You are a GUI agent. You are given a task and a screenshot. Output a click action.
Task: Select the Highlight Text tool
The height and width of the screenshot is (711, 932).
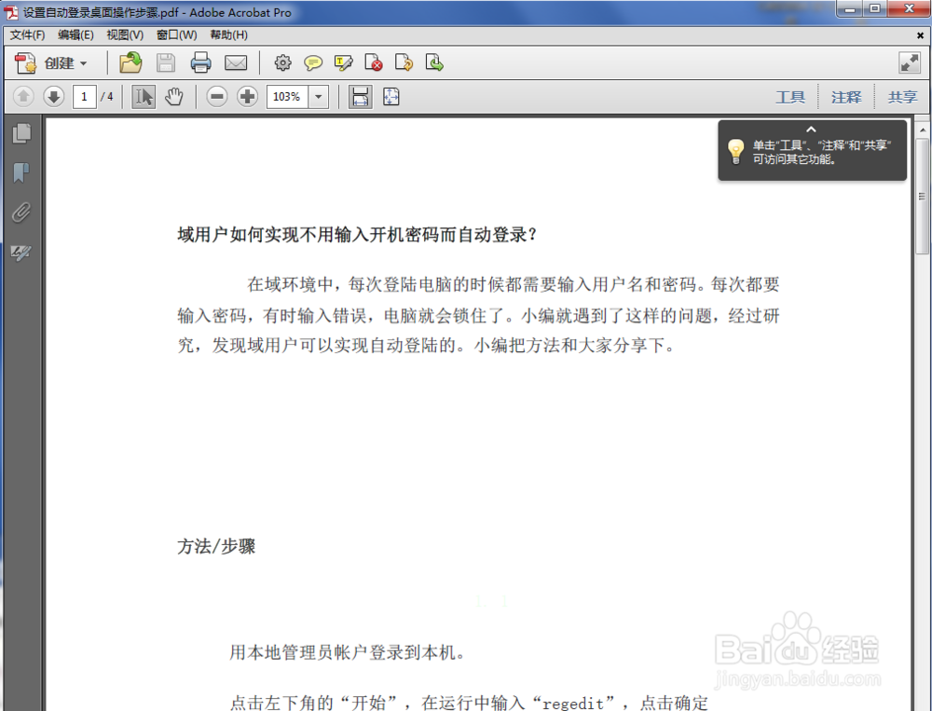pyautogui.click(x=343, y=62)
